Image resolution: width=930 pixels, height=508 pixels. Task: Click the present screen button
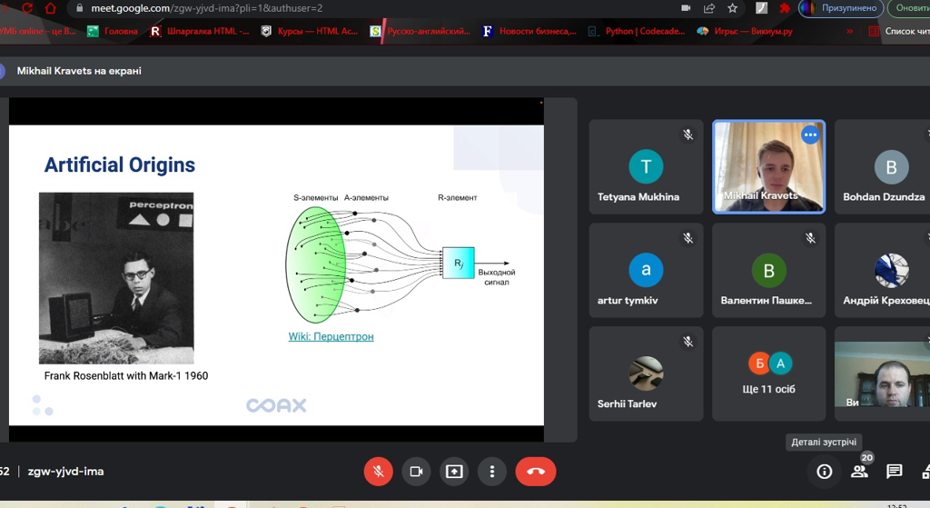454,472
